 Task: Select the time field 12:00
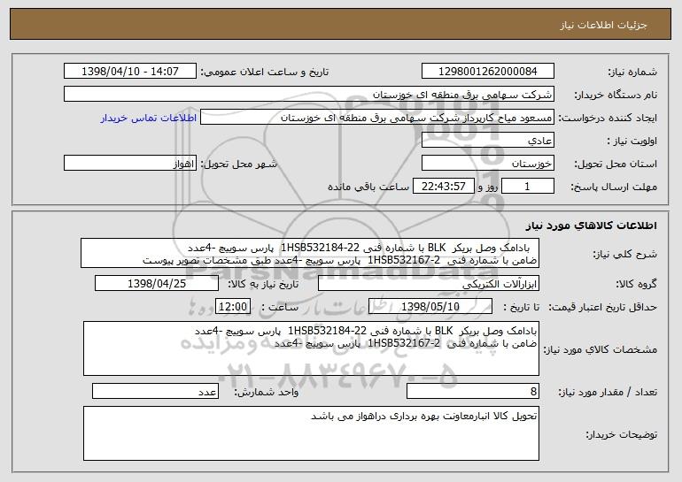(x=233, y=307)
